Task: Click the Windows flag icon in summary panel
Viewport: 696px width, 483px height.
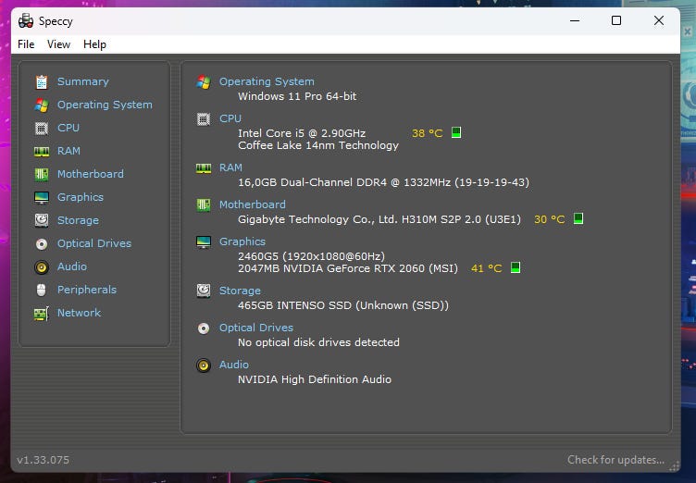Action: click(204, 81)
